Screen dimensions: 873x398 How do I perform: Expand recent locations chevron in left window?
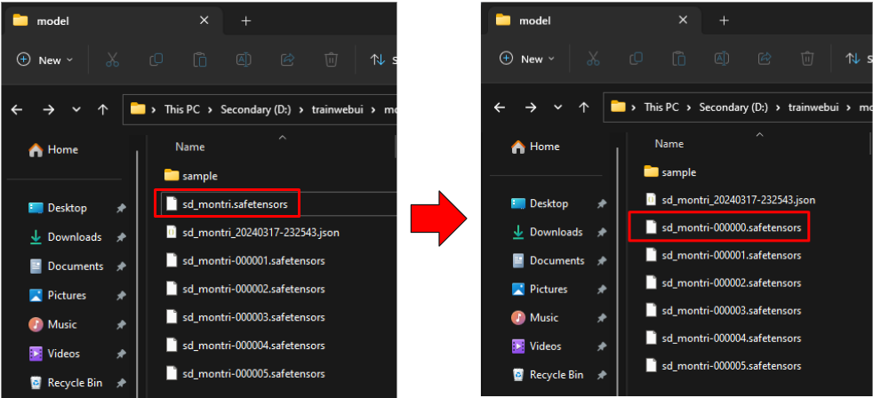pyautogui.click(x=76, y=109)
